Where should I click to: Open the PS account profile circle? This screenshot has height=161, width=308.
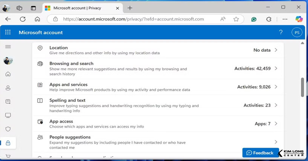point(297,33)
